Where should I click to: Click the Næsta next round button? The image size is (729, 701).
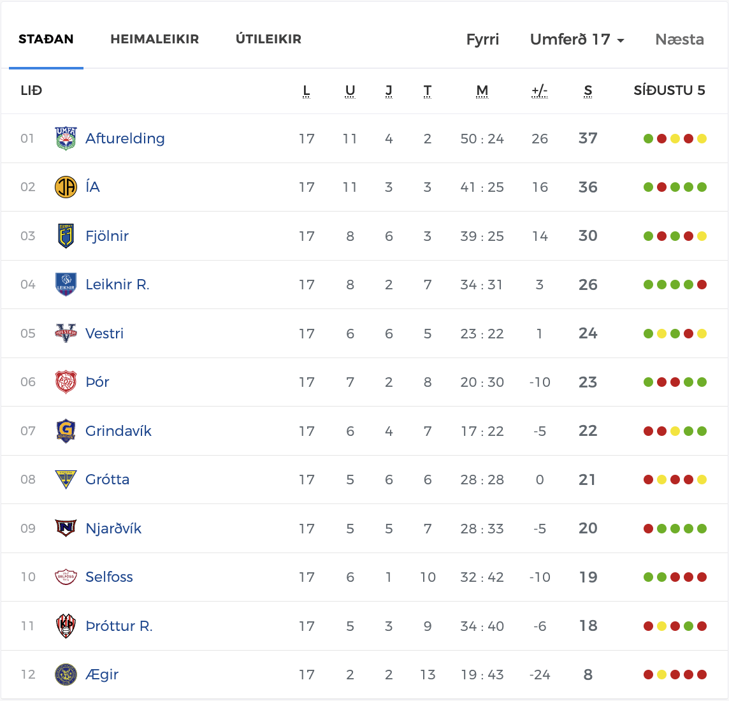[679, 40]
